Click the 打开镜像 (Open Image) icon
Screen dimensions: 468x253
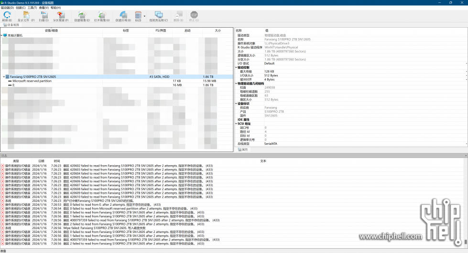(102, 15)
